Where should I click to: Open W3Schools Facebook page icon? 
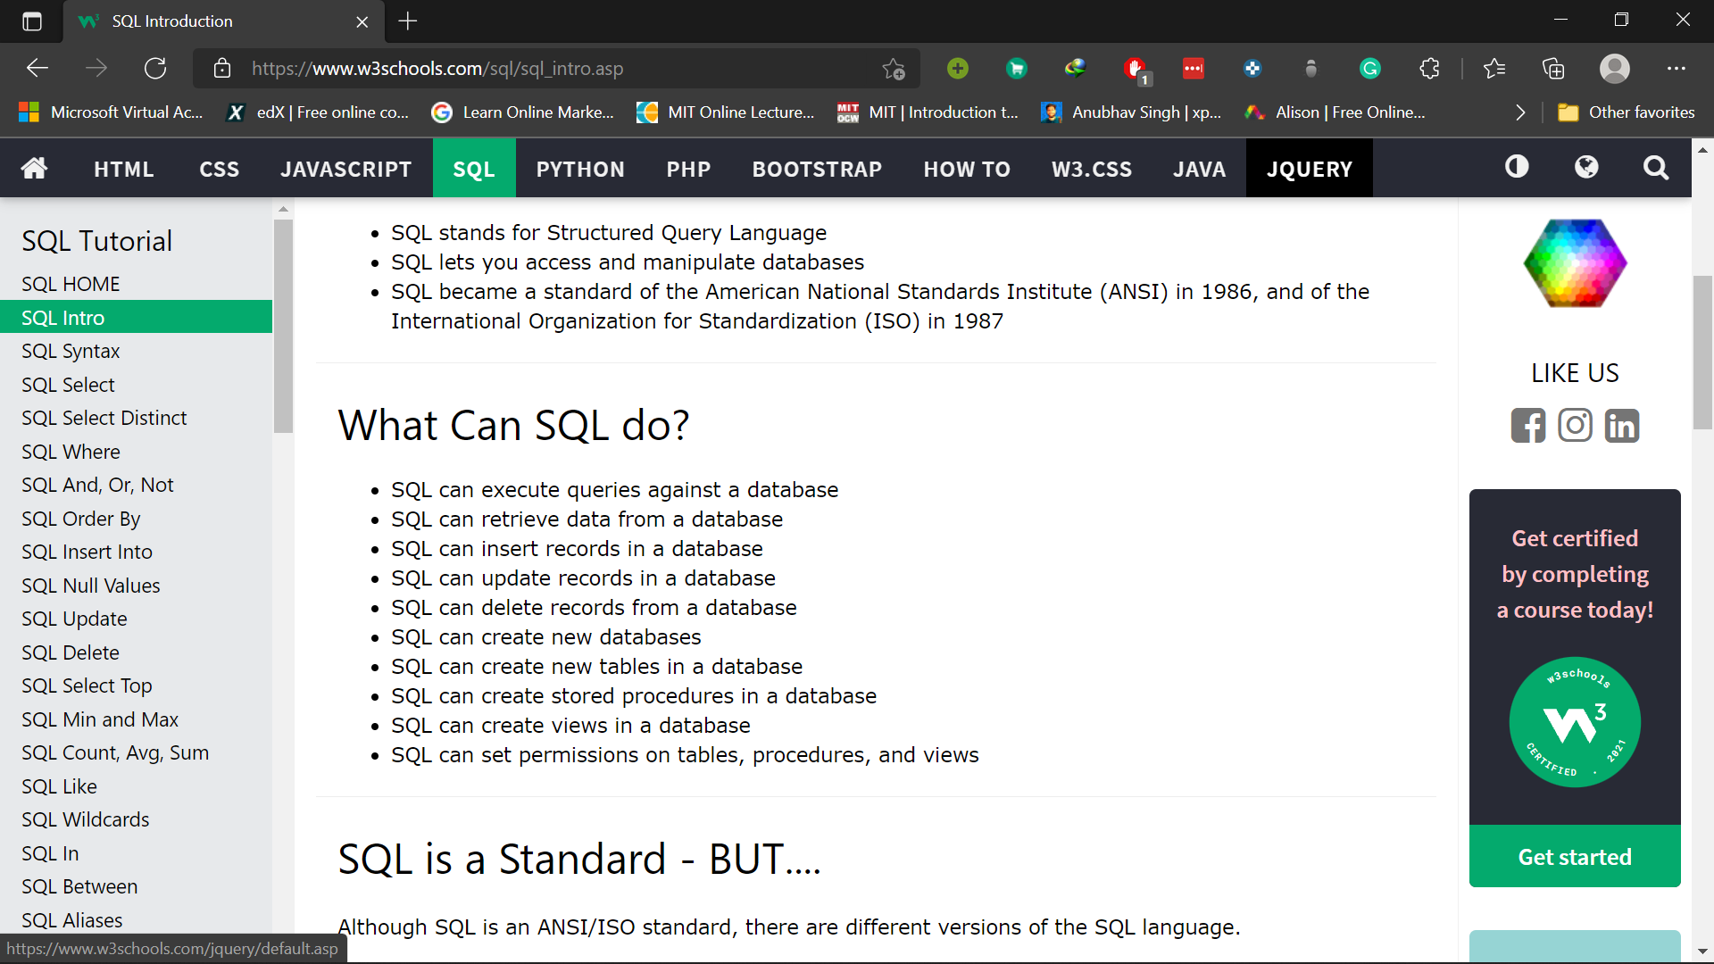(1527, 426)
